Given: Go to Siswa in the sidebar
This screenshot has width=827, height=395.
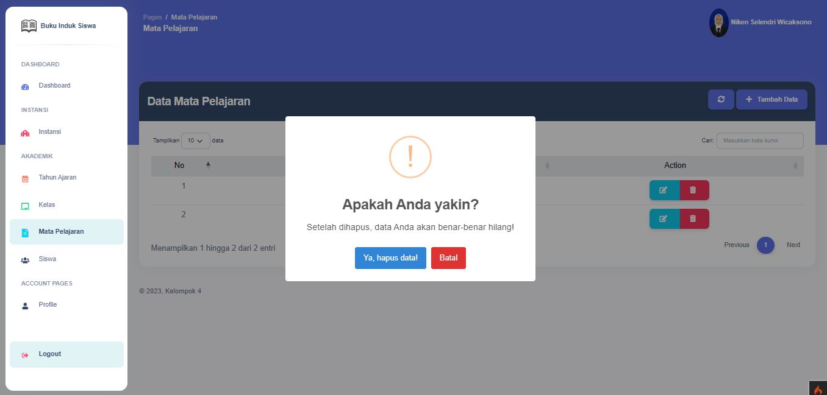Looking at the screenshot, I should [x=47, y=259].
